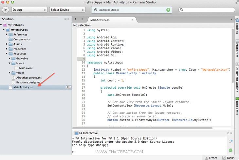Open the Tasks pad
The image size is (239, 160).
(228, 158)
